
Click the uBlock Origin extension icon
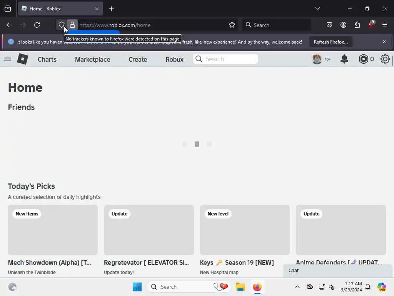click(371, 24)
